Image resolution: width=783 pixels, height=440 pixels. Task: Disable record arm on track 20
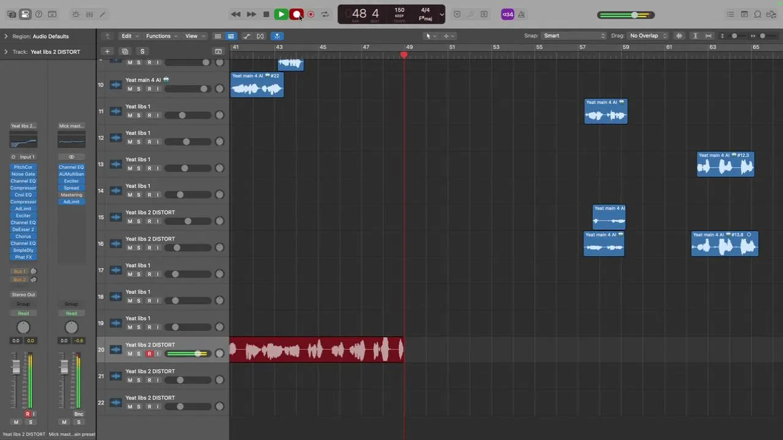(x=149, y=354)
